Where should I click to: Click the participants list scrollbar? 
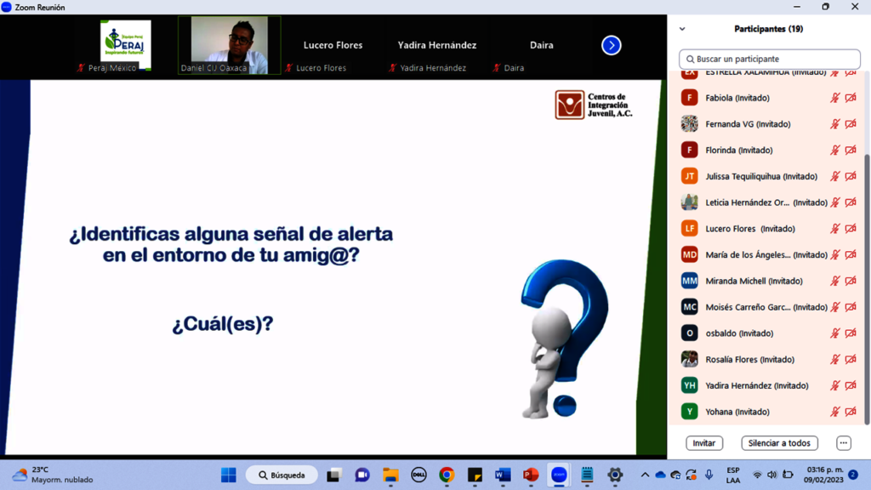click(868, 289)
